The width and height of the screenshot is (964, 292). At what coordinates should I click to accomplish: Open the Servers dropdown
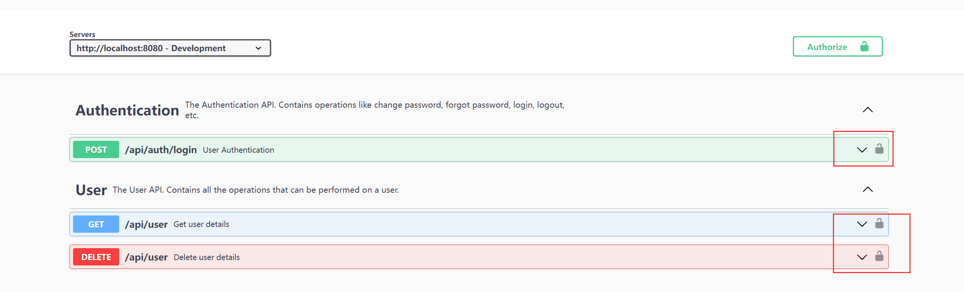click(170, 48)
